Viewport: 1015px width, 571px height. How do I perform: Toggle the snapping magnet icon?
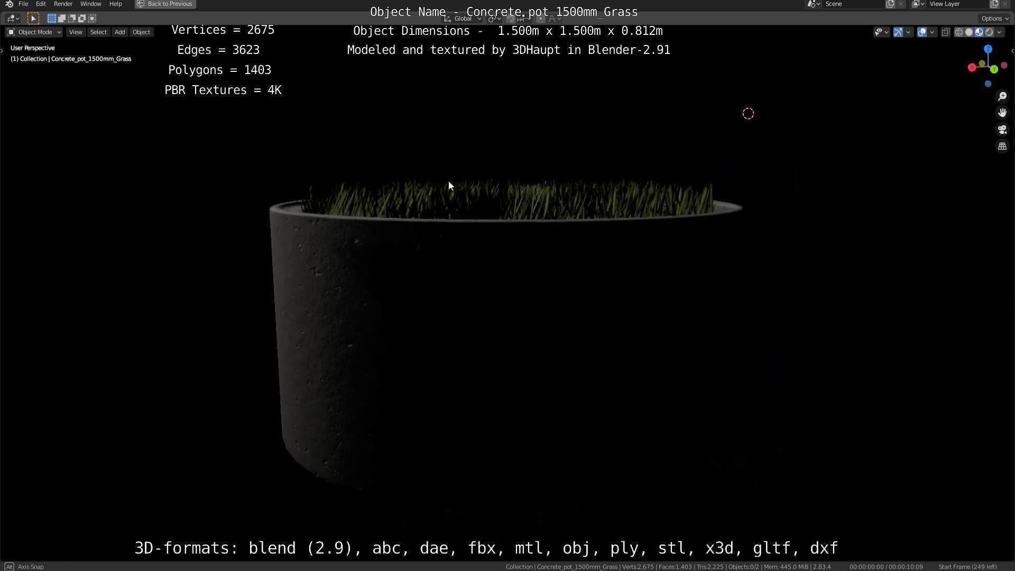pos(510,19)
